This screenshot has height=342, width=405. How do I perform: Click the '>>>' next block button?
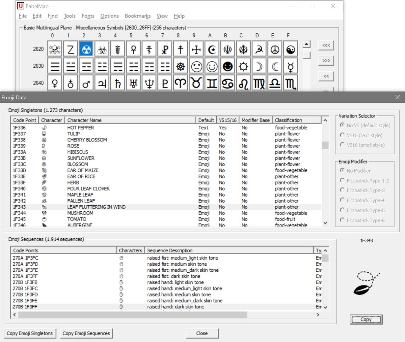pyautogui.click(x=325, y=61)
